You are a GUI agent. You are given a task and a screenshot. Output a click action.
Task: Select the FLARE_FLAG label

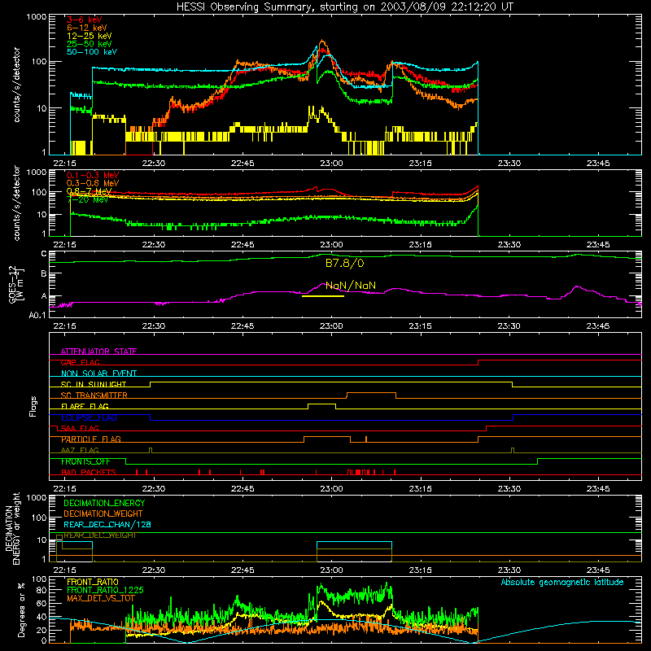85,406
